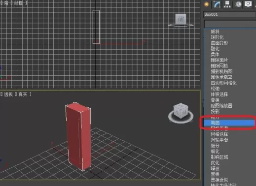Open the 真实 shading label menu
Image resolution: width=256 pixels, height=186 pixels.
coord(23,94)
